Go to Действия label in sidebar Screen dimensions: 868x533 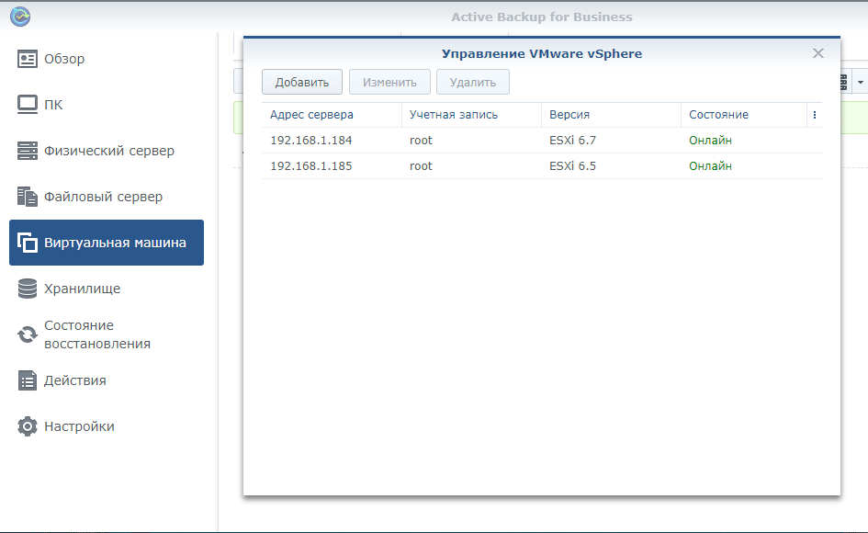[75, 380]
